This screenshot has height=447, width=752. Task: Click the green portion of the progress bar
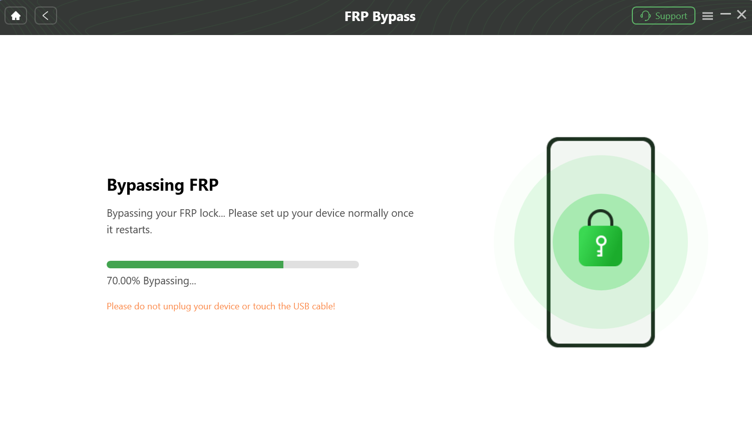(194, 264)
